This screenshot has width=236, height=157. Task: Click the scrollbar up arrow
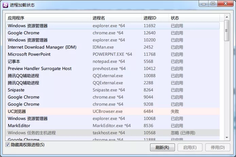(227, 17)
